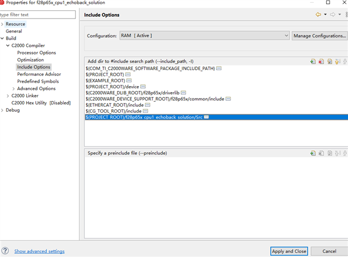348x257 pixels.
Task: Click the Add include path icon
Action: (x=313, y=62)
